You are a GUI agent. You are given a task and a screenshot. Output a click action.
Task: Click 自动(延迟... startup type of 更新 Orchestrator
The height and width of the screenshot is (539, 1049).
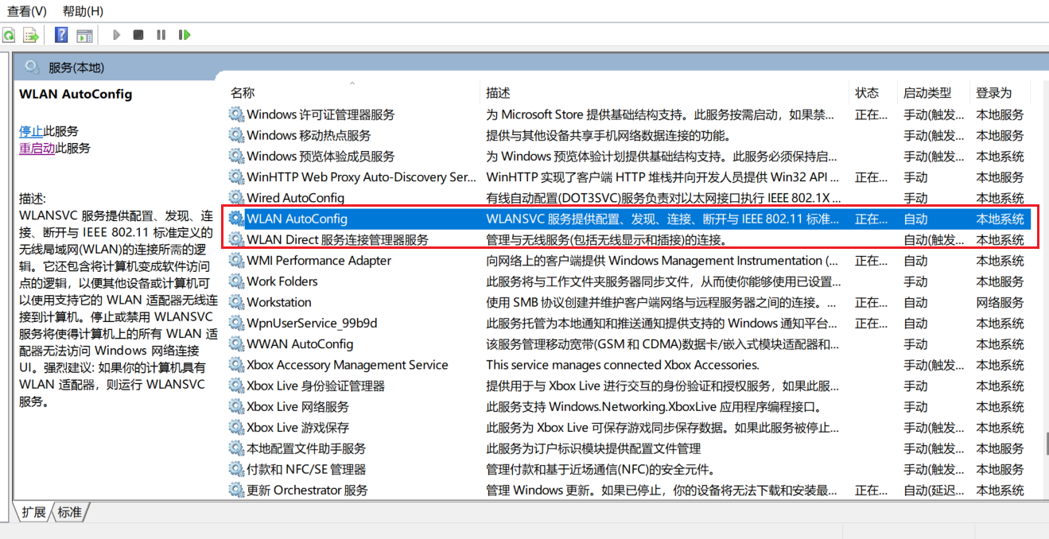(x=935, y=490)
